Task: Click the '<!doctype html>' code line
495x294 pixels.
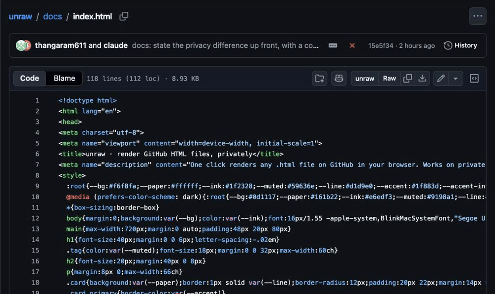Action: click(88, 100)
